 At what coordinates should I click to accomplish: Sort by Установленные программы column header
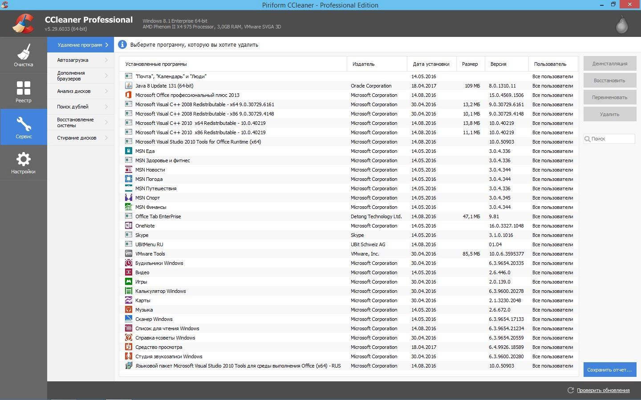click(233, 64)
